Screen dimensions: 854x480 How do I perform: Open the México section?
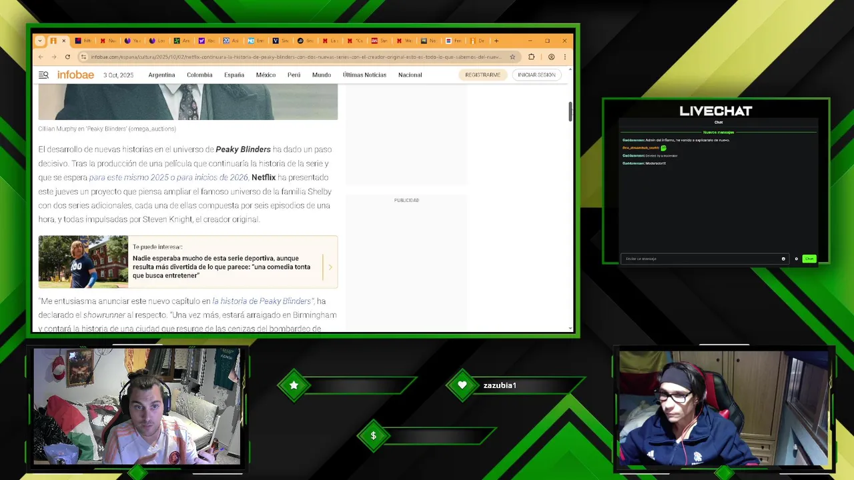point(266,75)
